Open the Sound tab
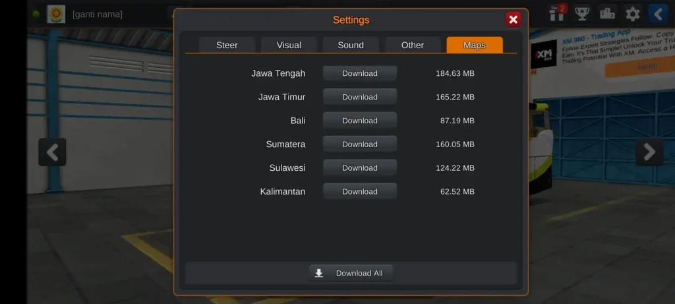This screenshot has width=675, height=304. pyautogui.click(x=351, y=45)
